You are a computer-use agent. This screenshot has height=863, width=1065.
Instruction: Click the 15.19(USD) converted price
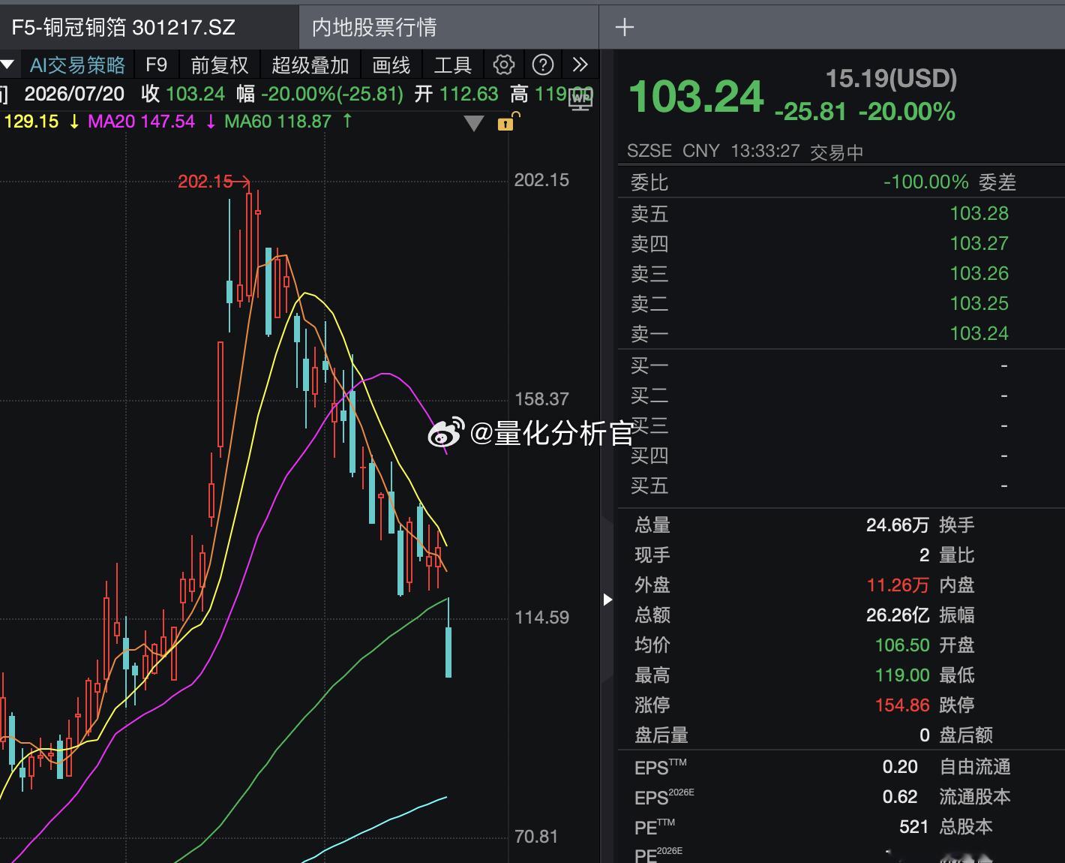891,78
